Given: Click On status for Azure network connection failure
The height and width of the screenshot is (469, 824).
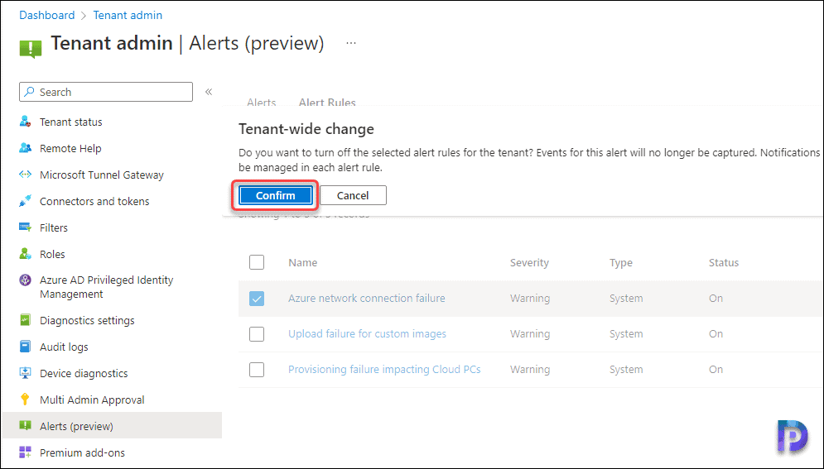Looking at the screenshot, I should [716, 298].
